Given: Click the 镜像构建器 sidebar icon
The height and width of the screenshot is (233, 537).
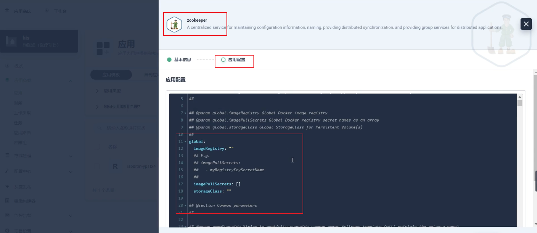Looking at the screenshot, I should pyautogui.click(x=7, y=201).
